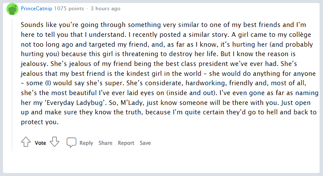The height and width of the screenshot is (176, 323).
Task: Click the Reply text button
Action: [x=86, y=143]
